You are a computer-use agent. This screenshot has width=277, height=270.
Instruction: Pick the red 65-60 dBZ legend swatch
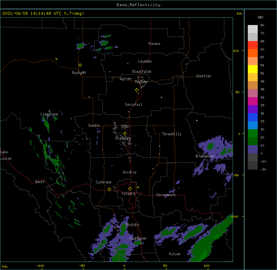(253, 45)
